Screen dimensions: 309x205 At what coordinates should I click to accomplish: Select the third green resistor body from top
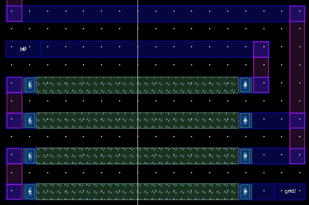138,156
